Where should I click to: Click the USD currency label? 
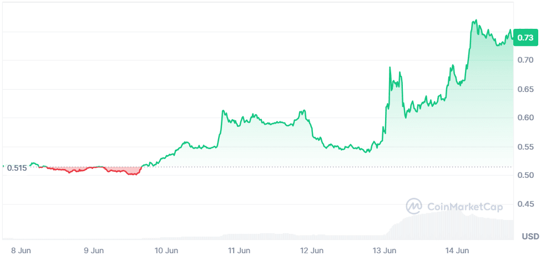530,237
